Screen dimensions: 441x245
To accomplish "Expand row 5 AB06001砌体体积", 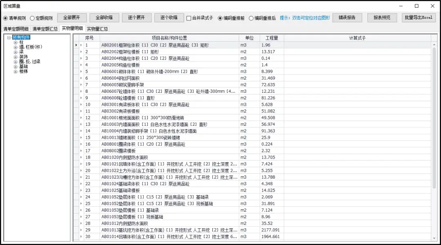I will click(x=81, y=72).
